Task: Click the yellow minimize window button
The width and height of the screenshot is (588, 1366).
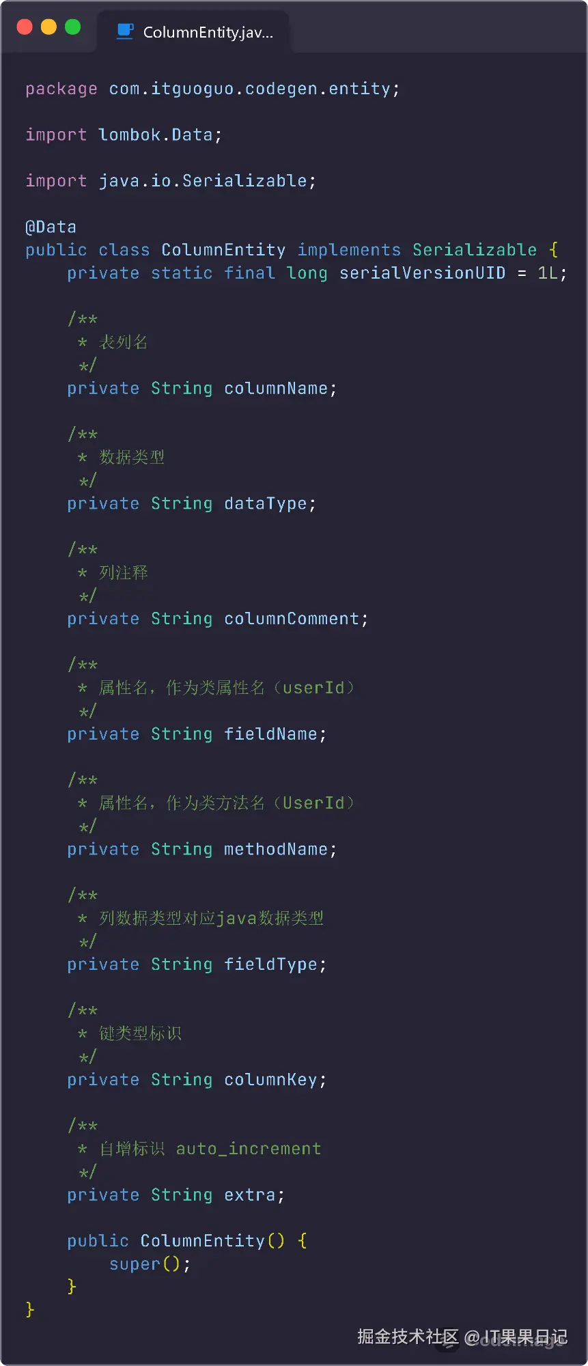Action: (48, 27)
